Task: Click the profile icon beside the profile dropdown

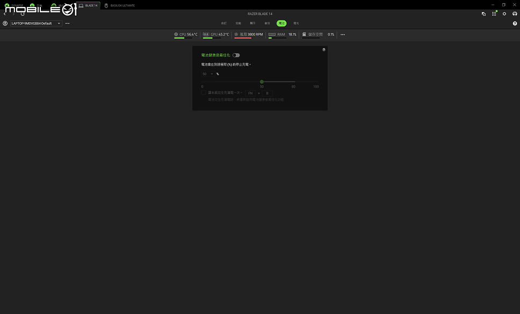Action: pos(5,24)
